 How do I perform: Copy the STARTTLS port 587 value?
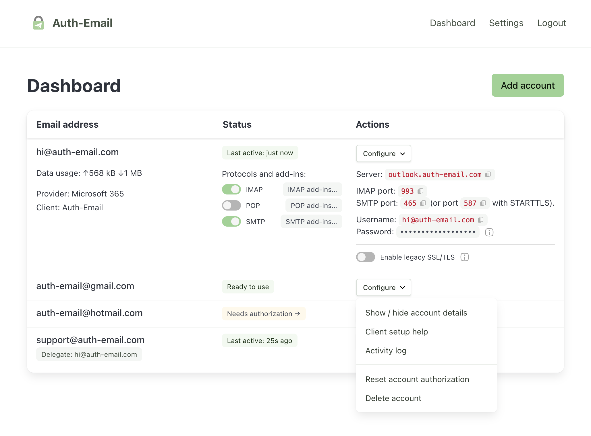(x=483, y=203)
